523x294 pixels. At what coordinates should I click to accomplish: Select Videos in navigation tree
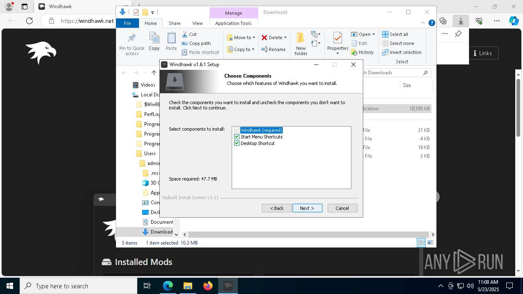point(144,85)
